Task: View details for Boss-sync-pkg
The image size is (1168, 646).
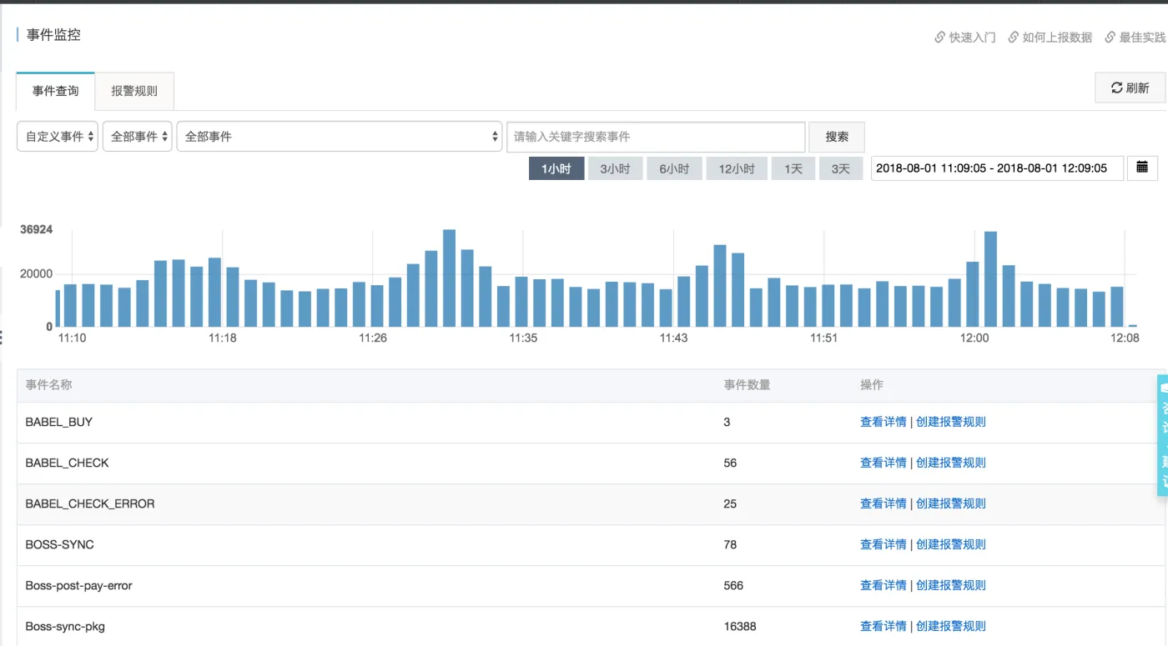Action: tap(883, 626)
